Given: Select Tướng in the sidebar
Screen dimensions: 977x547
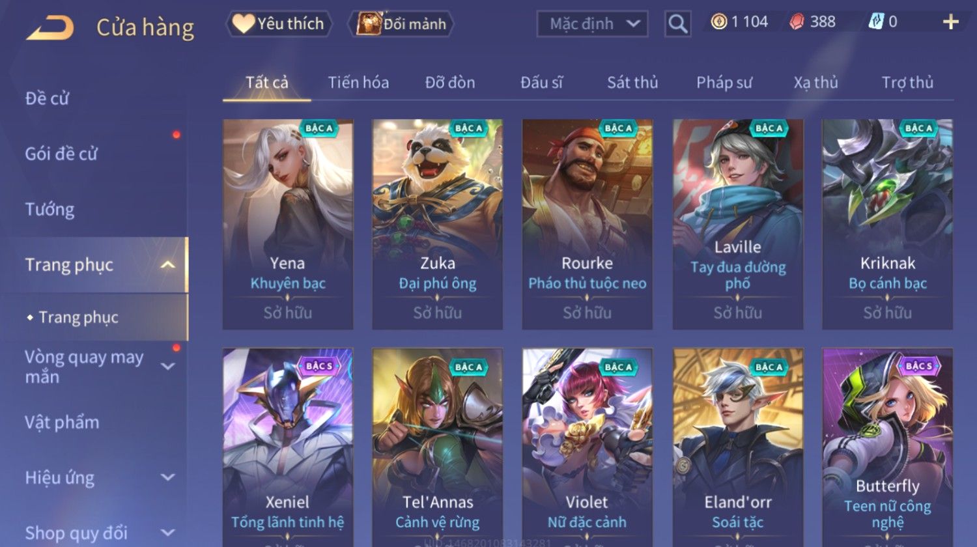Looking at the screenshot, I should click(50, 210).
